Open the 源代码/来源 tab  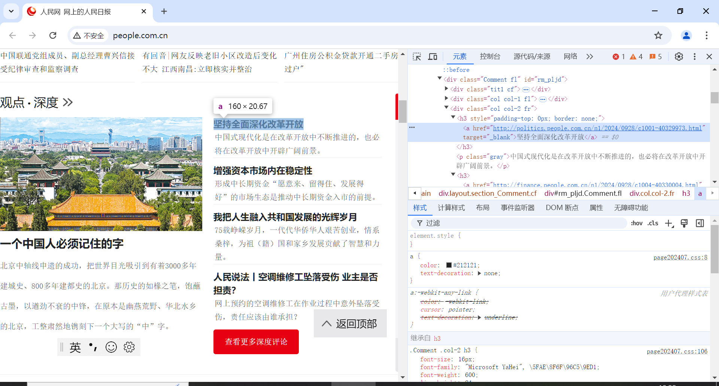coord(532,57)
